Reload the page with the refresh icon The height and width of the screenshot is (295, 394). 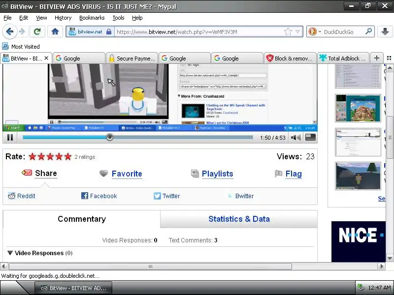(x=37, y=31)
